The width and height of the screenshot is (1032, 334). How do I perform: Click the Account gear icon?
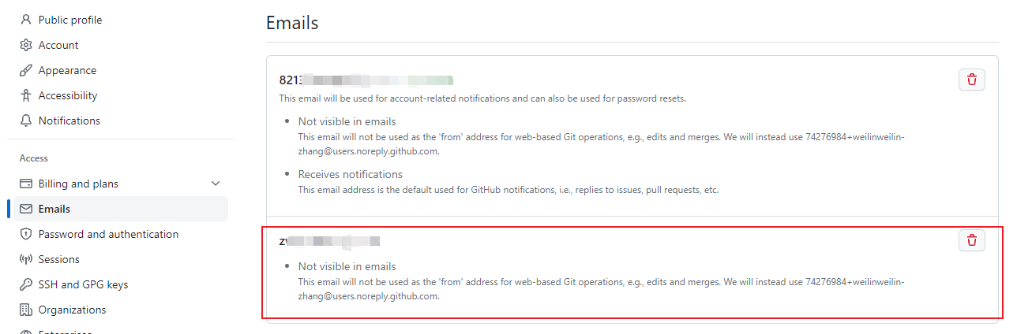[x=26, y=45]
